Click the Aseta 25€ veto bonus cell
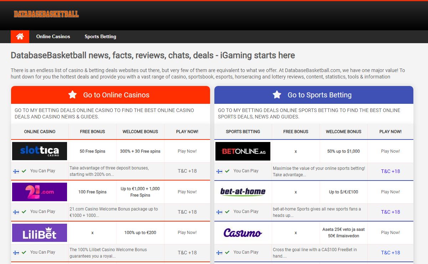The height and width of the screenshot is (264, 428). (x=343, y=233)
